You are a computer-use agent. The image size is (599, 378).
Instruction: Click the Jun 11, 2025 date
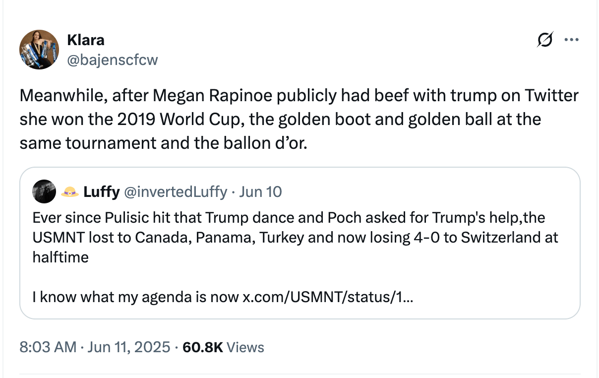pyautogui.click(x=128, y=347)
